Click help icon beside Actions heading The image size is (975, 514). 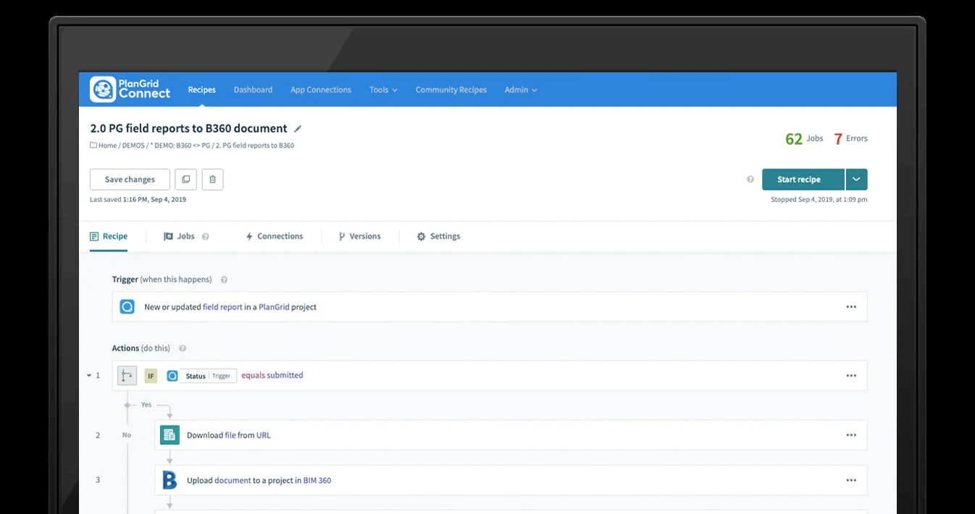[183, 348]
